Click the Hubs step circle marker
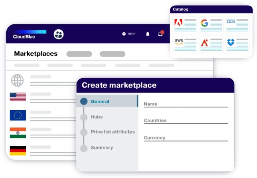 (84, 117)
